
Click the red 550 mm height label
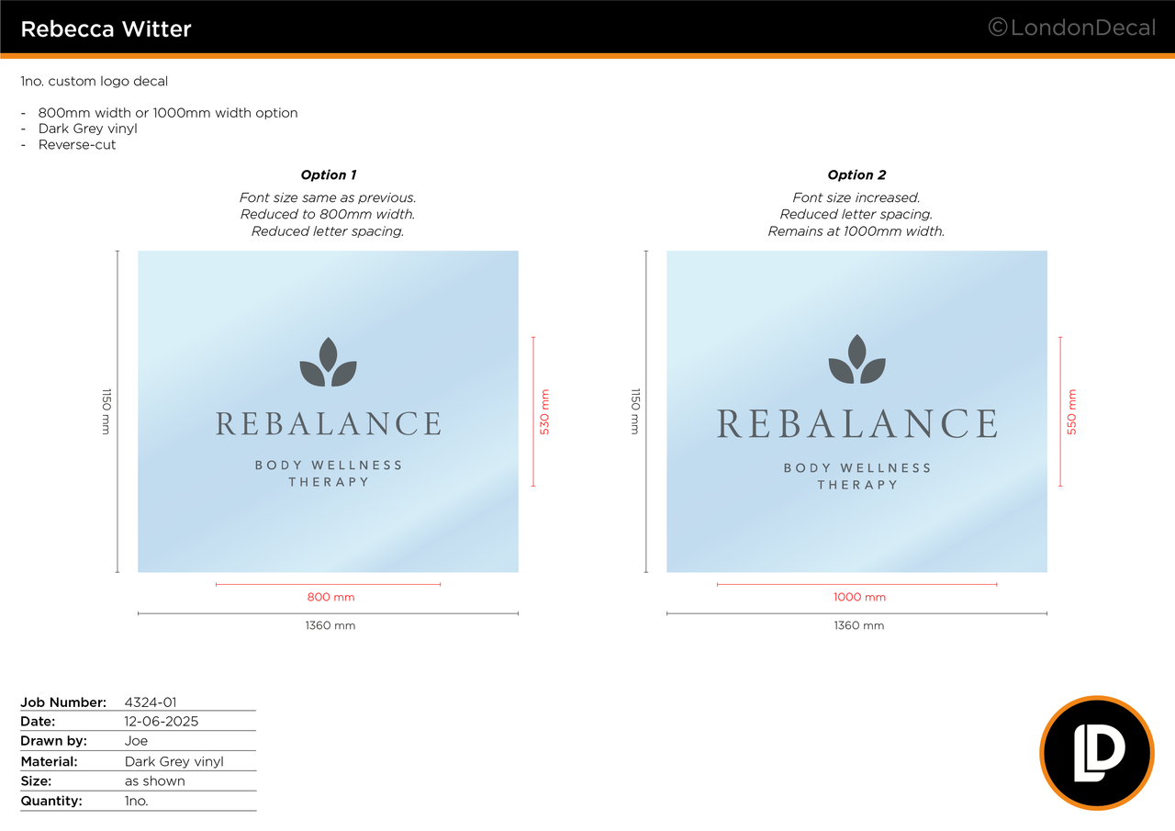click(1071, 411)
